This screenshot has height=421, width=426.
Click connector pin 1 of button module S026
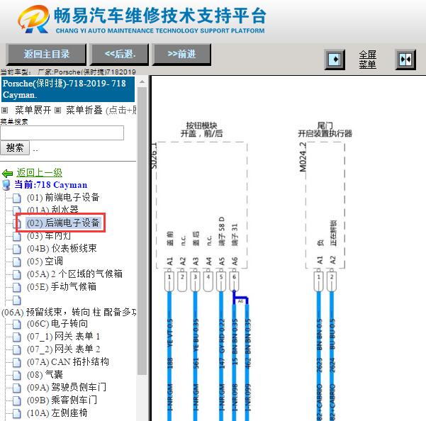coord(169,281)
